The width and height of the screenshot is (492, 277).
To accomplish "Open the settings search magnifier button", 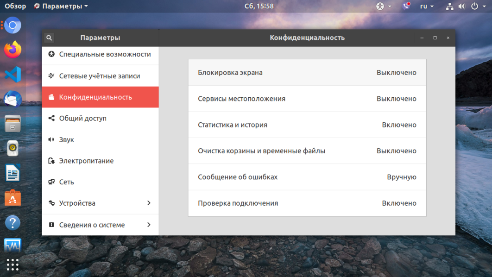I will (x=49, y=38).
